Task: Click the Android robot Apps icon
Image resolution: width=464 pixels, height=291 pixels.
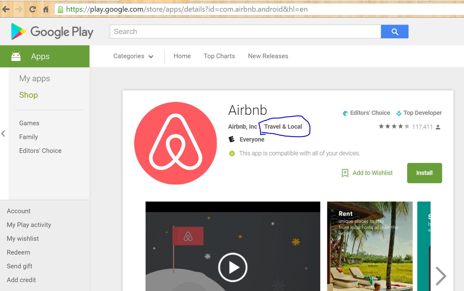Action: [16, 56]
